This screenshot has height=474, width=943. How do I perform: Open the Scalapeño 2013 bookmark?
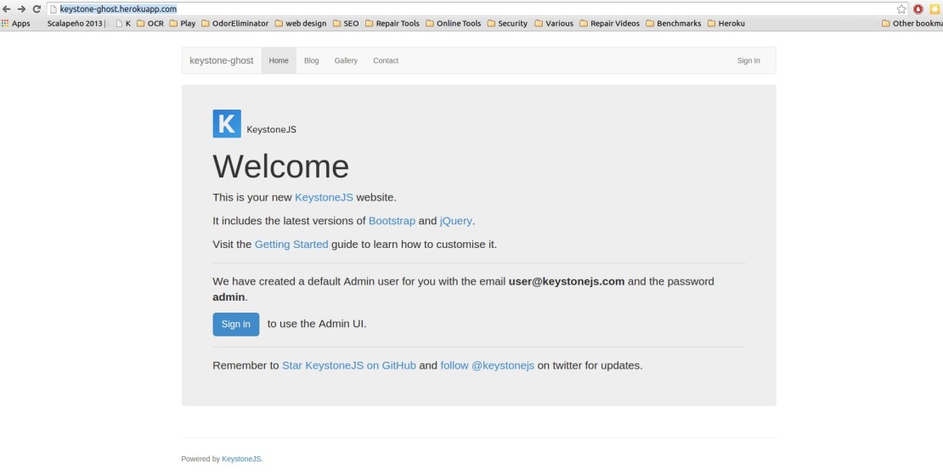coord(77,24)
